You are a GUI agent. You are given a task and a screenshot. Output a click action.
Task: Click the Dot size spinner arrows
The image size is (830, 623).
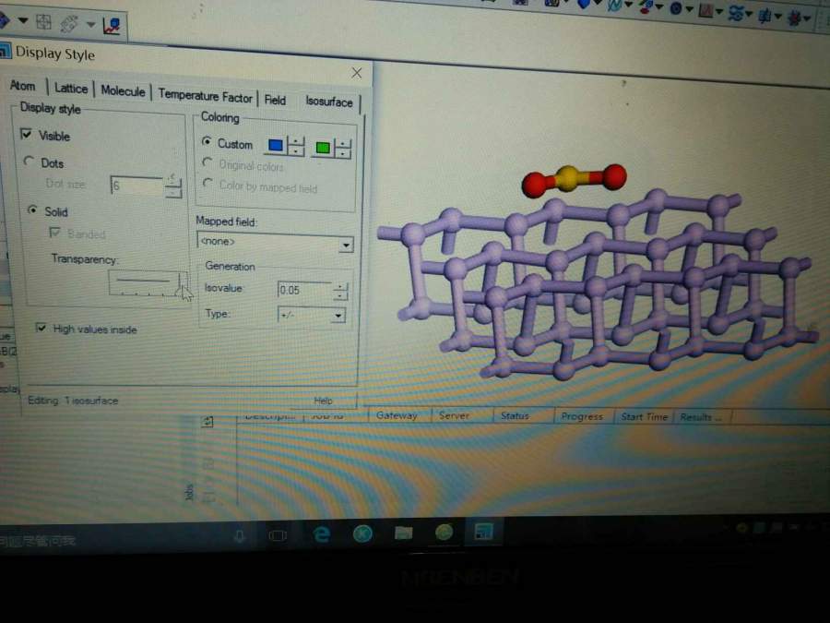point(172,187)
